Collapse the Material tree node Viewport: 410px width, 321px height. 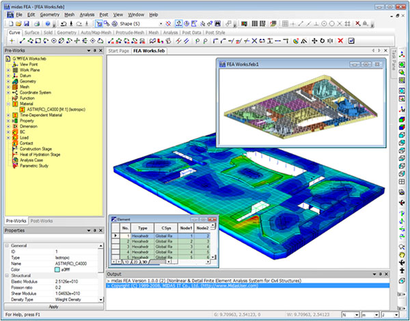[8, 104]
